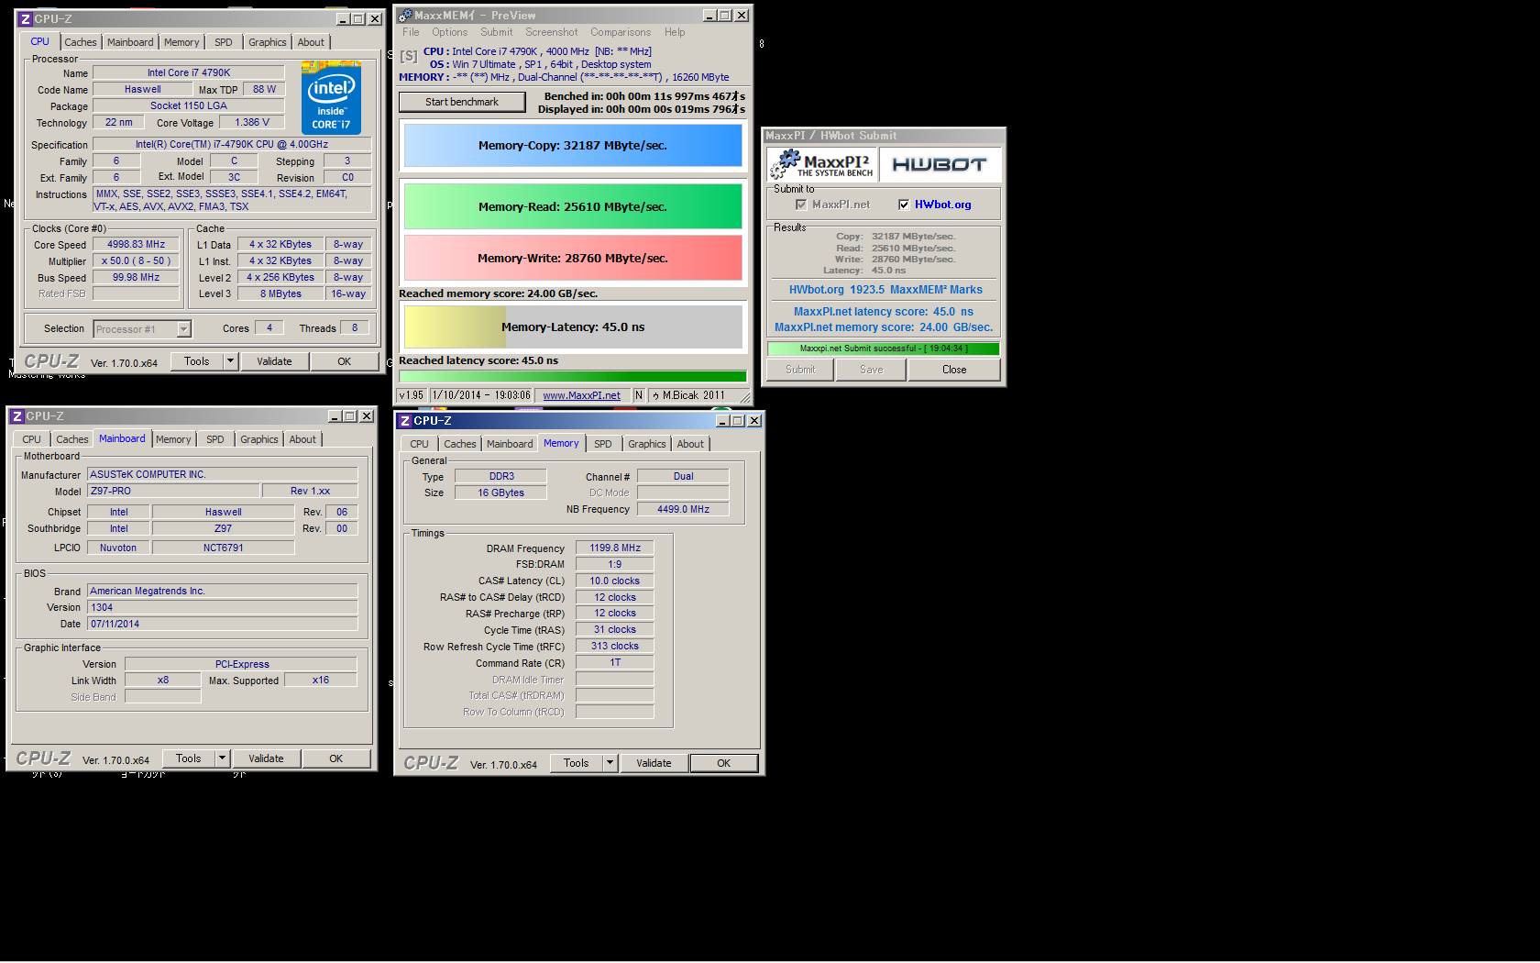Click the [S] icon in MaxxMEM header

coord(409,56)
